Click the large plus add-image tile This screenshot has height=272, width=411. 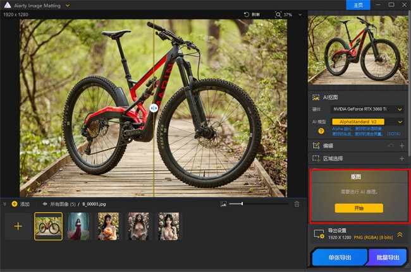coord(18,226)
